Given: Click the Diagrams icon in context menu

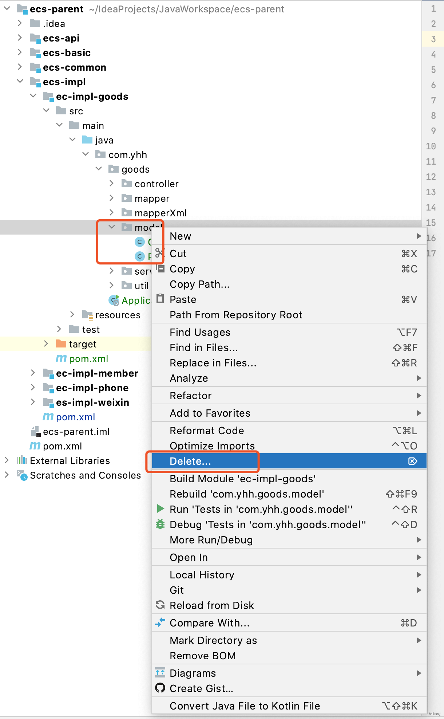Looking at the screenshot, I should [160, 672].
